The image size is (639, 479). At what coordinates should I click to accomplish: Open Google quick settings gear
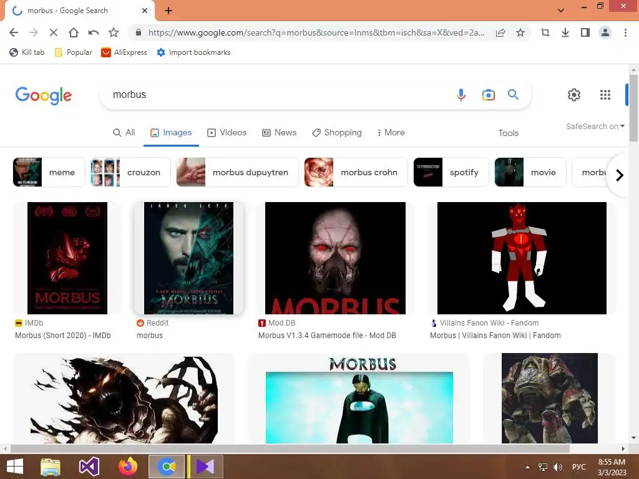coord(574,95)
